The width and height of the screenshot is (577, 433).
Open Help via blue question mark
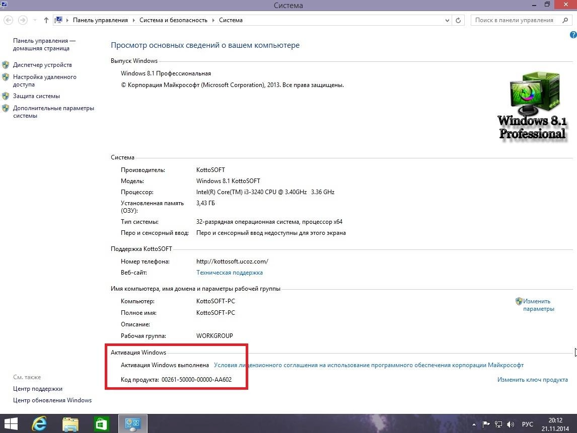click(x=573, y=35)
